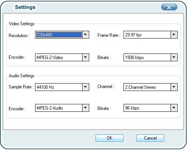Expand the video Bitrate dropdown arrow
The width and height of the screenshot is (187, 150).
(x=174, y=57)
